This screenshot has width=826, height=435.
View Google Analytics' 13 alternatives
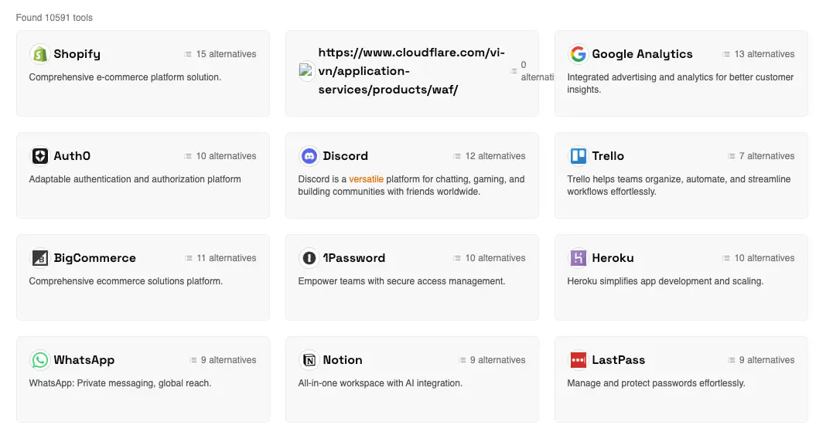[x=758, y=54]
